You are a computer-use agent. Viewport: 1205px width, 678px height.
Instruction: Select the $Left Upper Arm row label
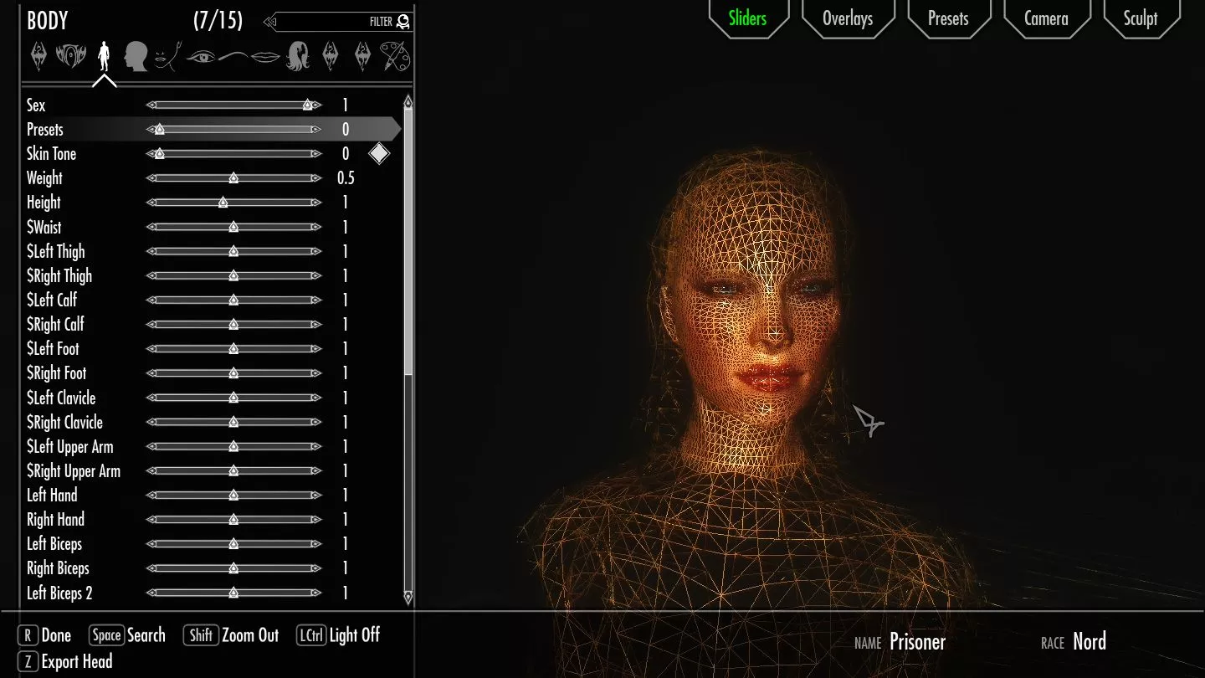(70, 446)
